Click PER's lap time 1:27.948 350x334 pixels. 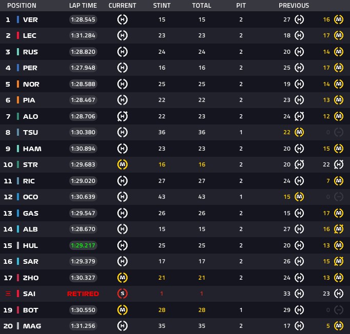(x=83, y=68)
